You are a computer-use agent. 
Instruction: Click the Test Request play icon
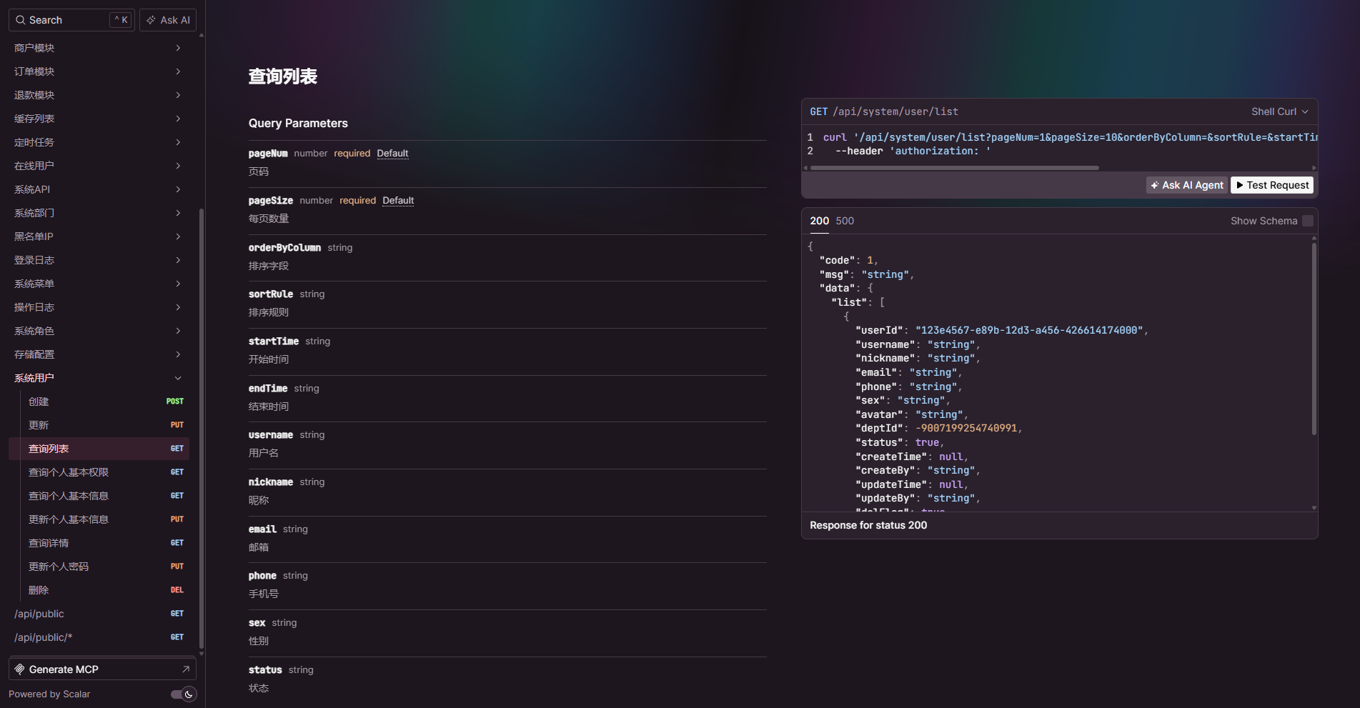(1240, 185)
